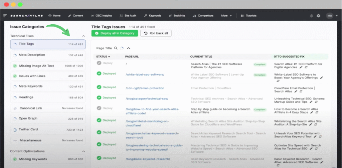The height and width of the screenshot is (168, 342).
Task: Open the /white-label-seo-software/ page link
Action: pyautogui.click(x=145, y=75)
